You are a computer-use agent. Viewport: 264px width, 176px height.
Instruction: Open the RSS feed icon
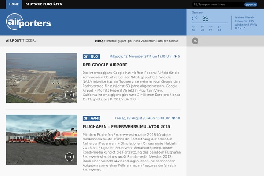(195, 41)
